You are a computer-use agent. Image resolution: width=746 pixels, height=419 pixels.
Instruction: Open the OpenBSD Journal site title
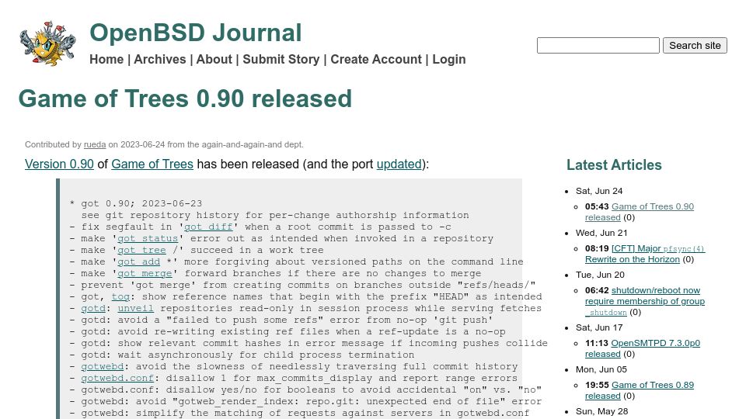pos(196,33)
